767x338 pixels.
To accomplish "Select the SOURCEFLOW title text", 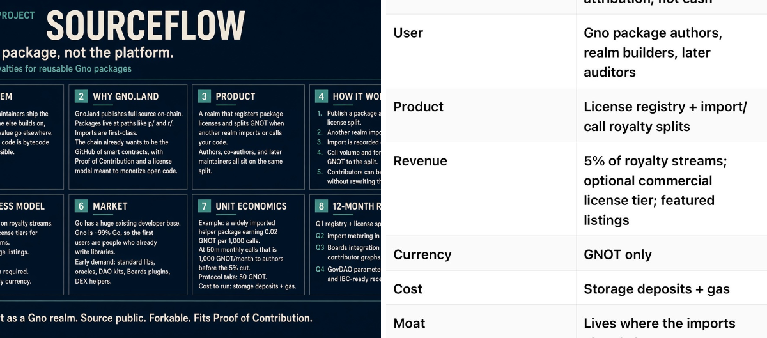I will coord(146,27).
